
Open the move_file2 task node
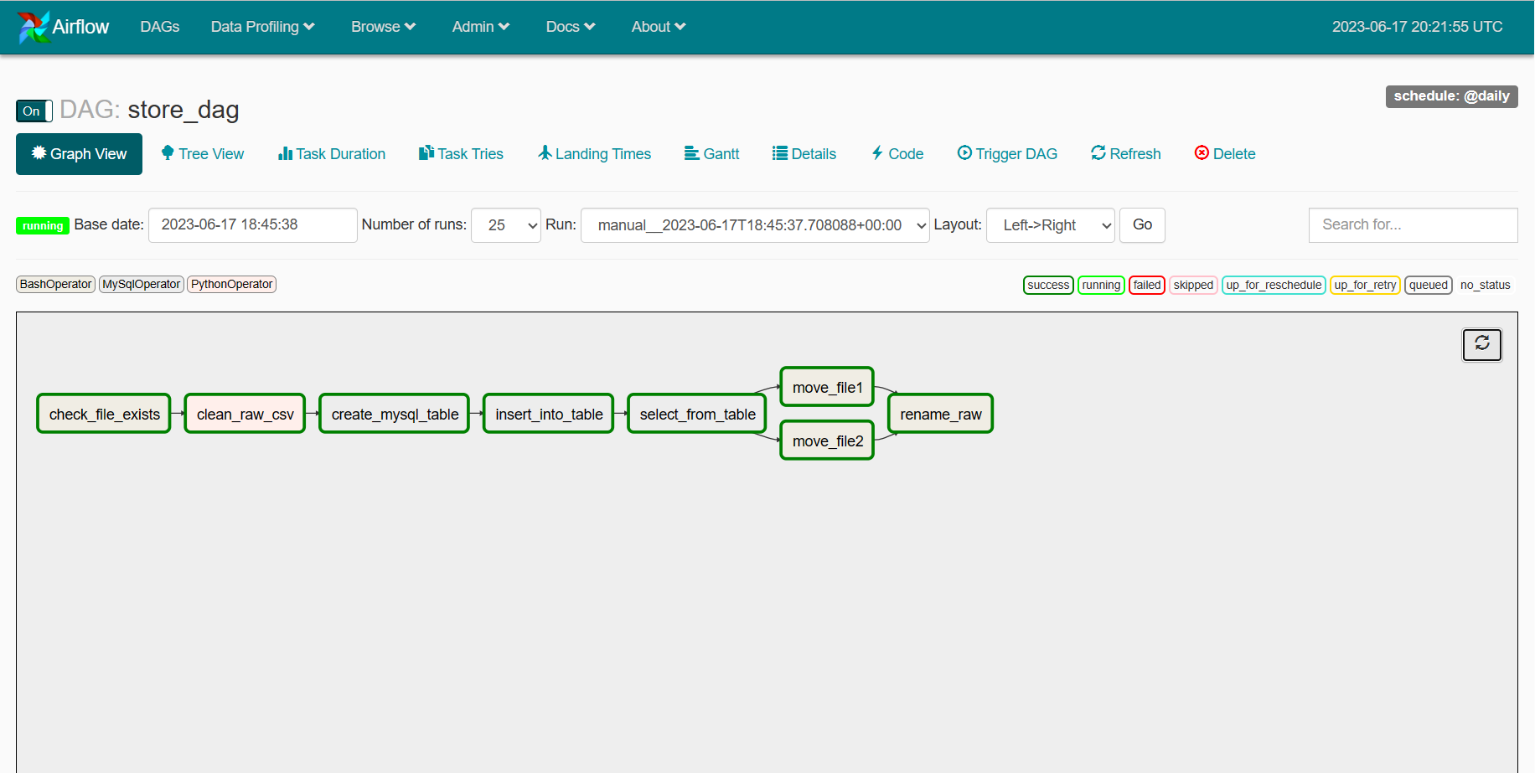pyautogui.click(x=827, y=441)
